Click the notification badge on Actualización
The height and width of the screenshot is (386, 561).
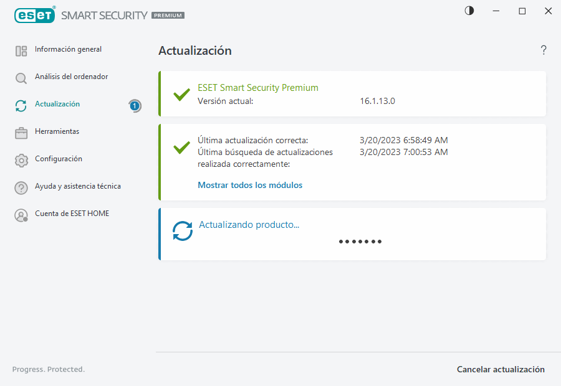[135, 106]
